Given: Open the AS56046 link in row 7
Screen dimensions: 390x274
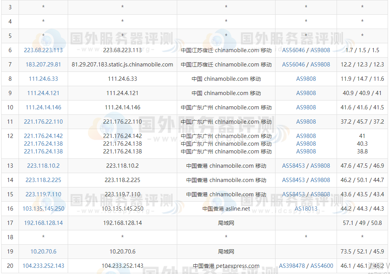Looking at the screenshot, I should (x=294, y=64).
